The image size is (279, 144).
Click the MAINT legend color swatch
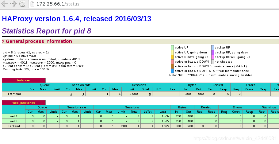click(x=172, y=66)
